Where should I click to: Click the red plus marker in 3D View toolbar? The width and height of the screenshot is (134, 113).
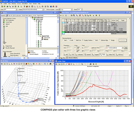[x=37, y=64]
